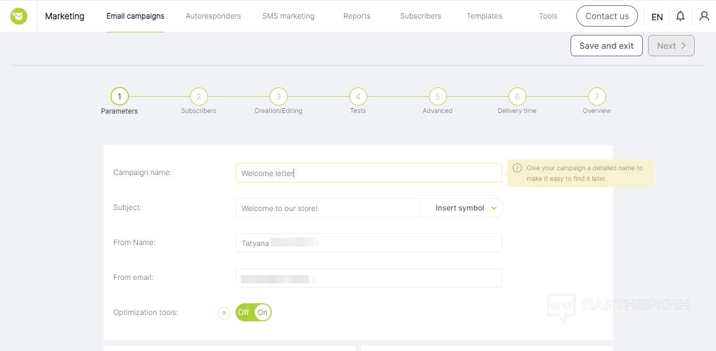Open the Marketing section menu
The height and width of the screenshot is (351, 716).
[x=64, y=16]
